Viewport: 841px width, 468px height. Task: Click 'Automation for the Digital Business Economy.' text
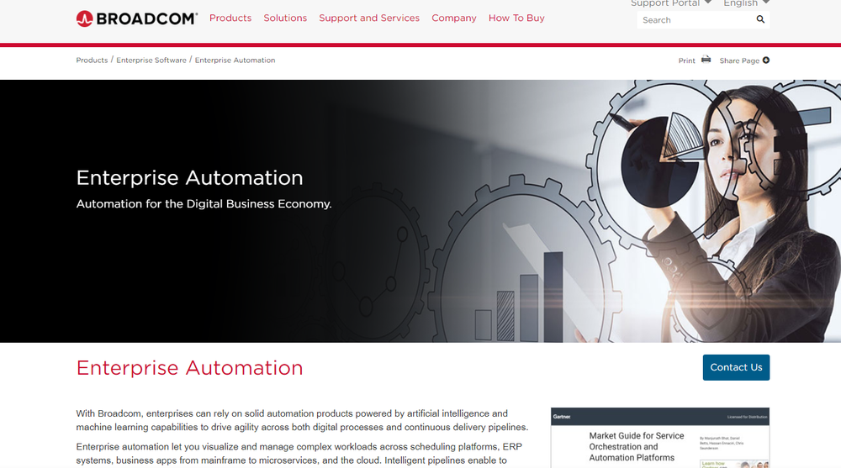click(204, 203)
